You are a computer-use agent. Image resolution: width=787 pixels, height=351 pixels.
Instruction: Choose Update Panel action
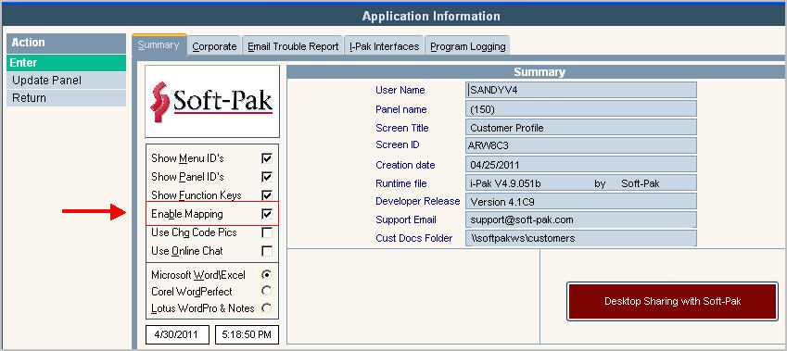point(66,81)
